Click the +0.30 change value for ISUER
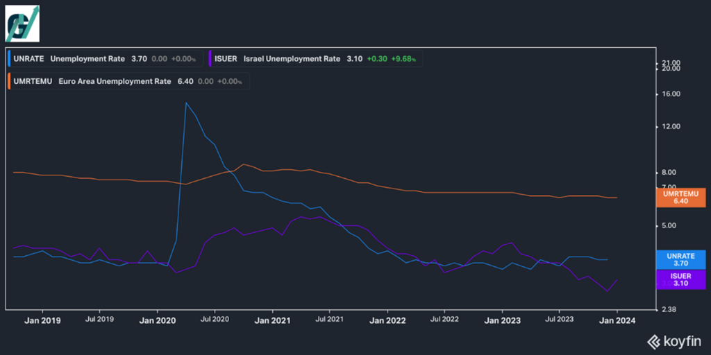The width and height of the screenshot is (711, 355). coord(377,59)
